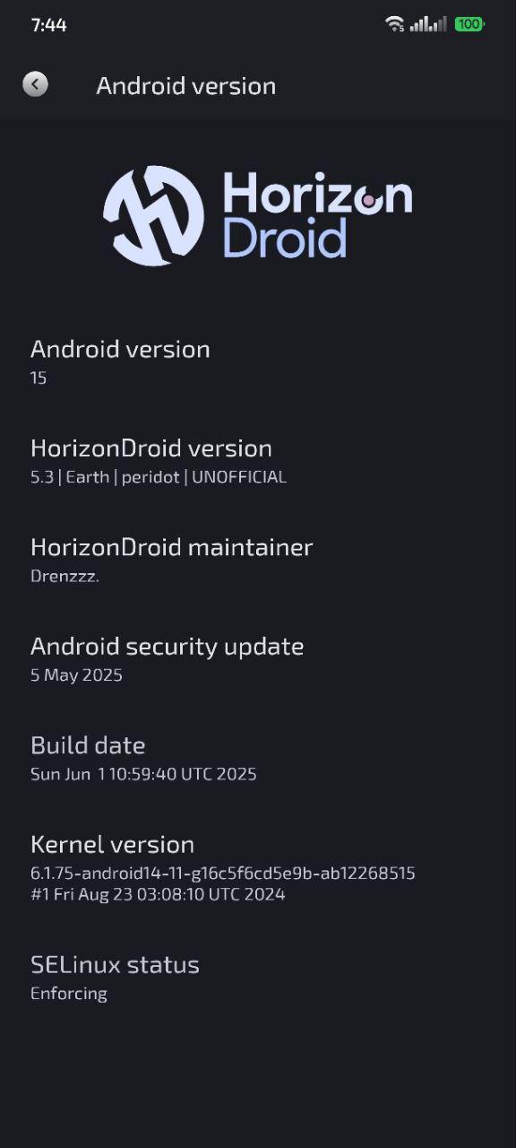The image size is (516, 1148).
Task: Tap the battery 100 indicator
Action: click(x=469, y=24)
